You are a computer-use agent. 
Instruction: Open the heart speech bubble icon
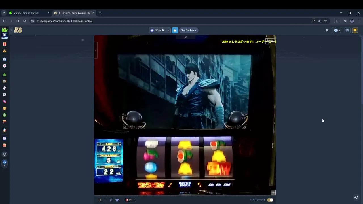point(4,66)
